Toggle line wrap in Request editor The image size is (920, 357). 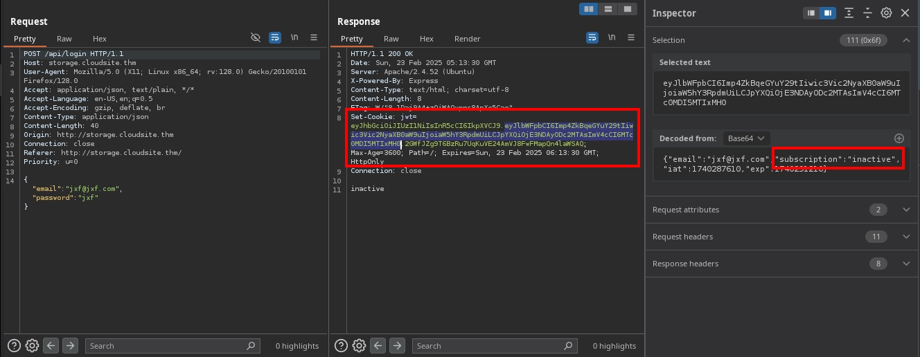click(x=275, y=38)
